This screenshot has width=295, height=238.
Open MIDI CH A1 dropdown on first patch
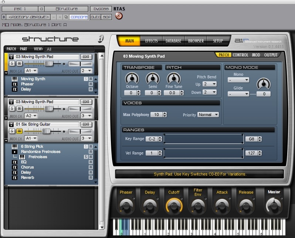click(x=31, y=71)
